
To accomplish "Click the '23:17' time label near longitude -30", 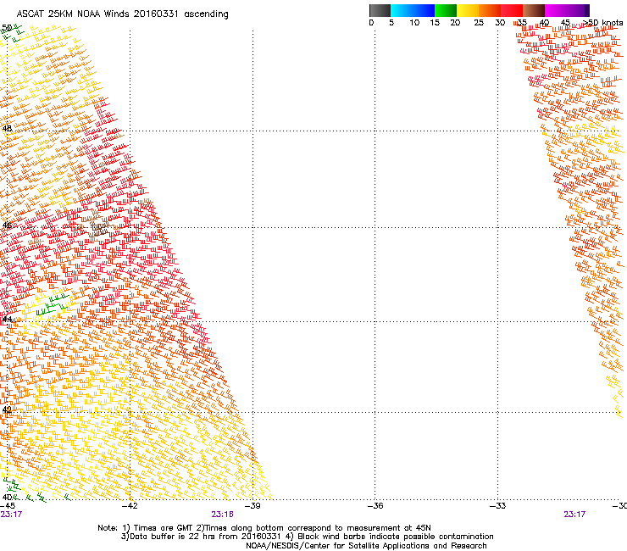I will click(574, 515).
